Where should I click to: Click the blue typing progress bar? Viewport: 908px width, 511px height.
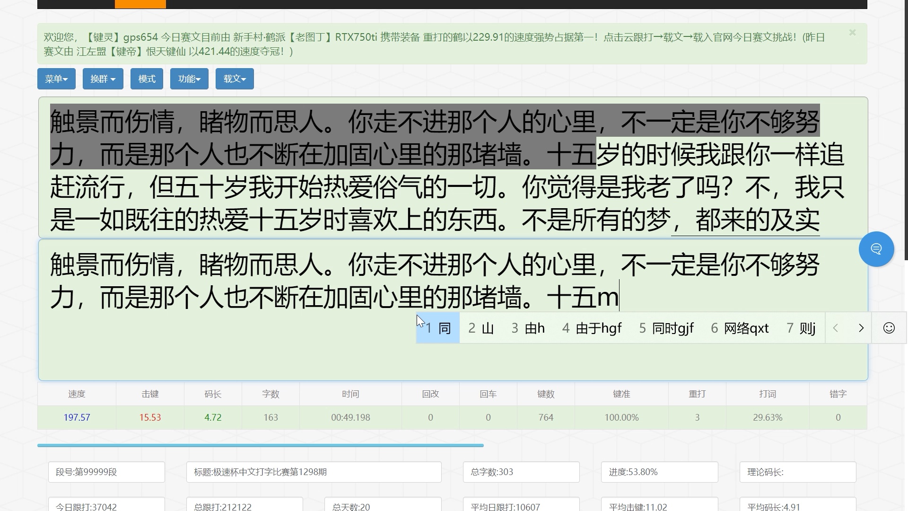(261, 445)
